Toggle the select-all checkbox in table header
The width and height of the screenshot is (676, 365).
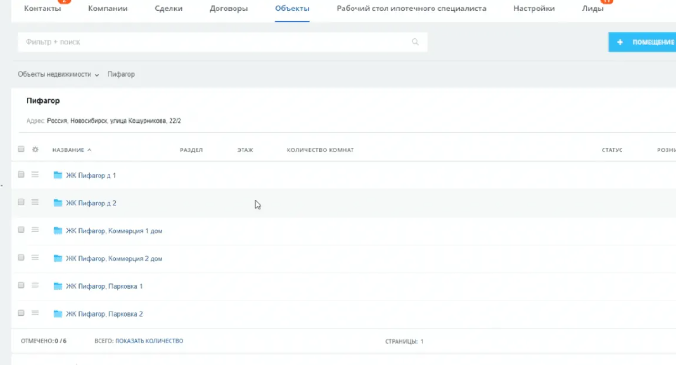(21, 149)
